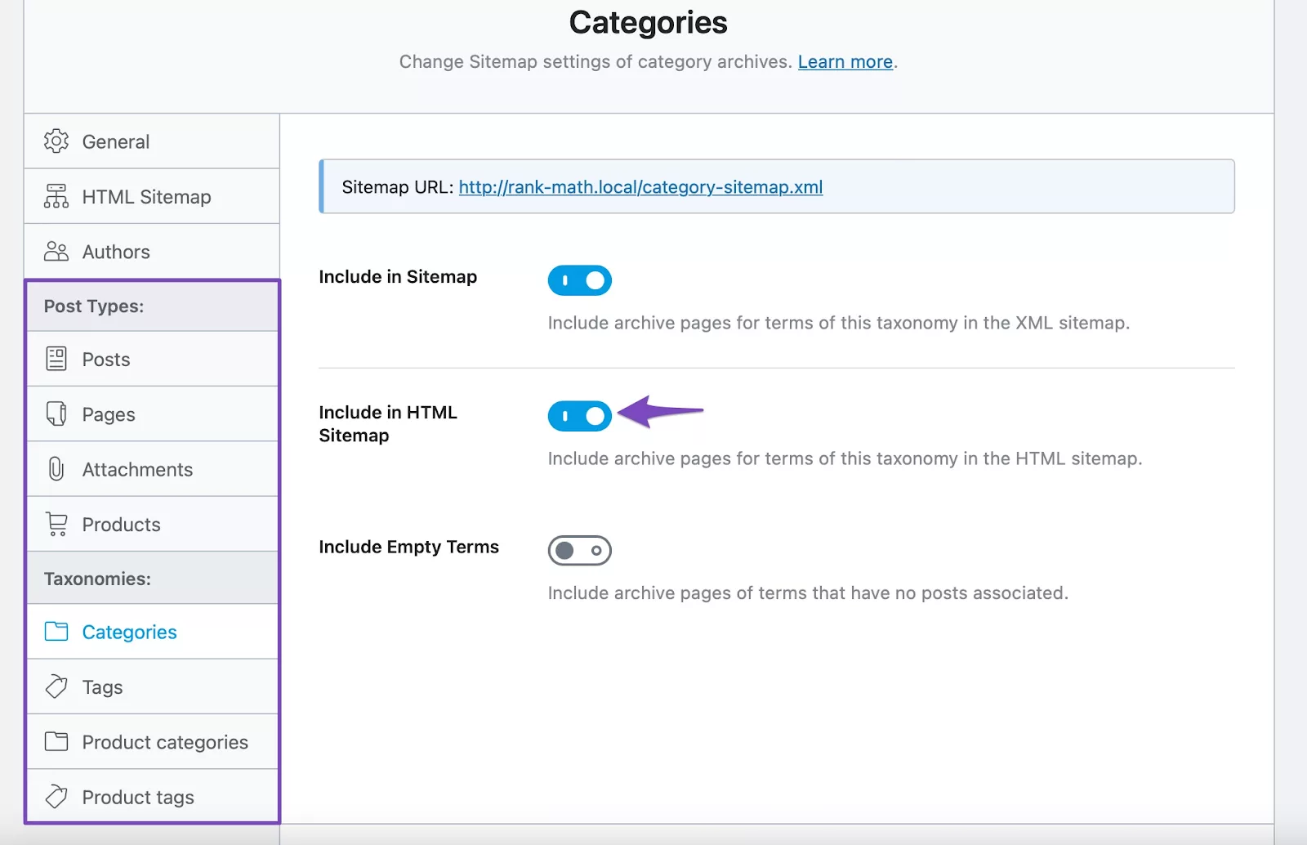
Task: Switch to Product tags tab
Action: tap(152, 796)
